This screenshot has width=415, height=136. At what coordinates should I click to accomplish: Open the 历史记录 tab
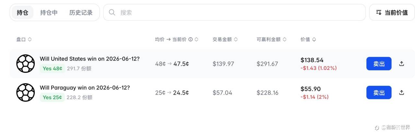(x=81, y=13)
